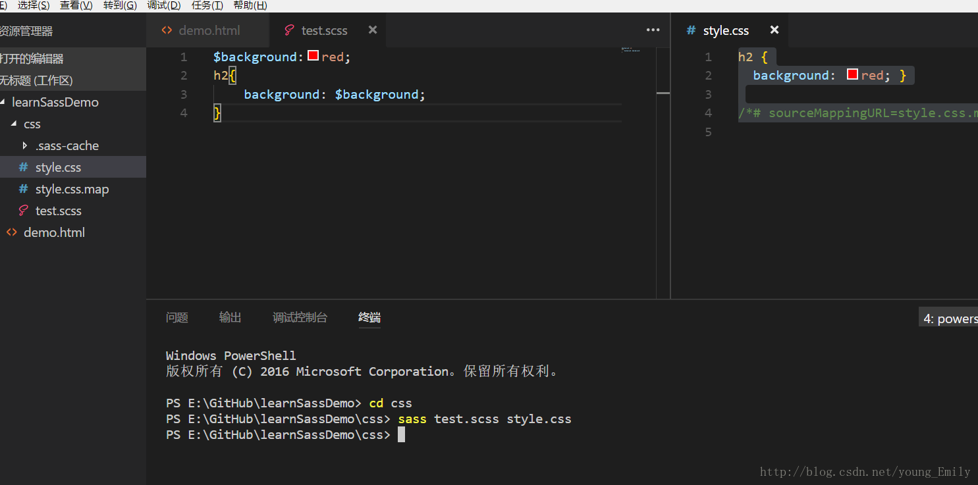Open the 转到(G) menu
This screenshot has width=978, height=485.
[120, 5]
